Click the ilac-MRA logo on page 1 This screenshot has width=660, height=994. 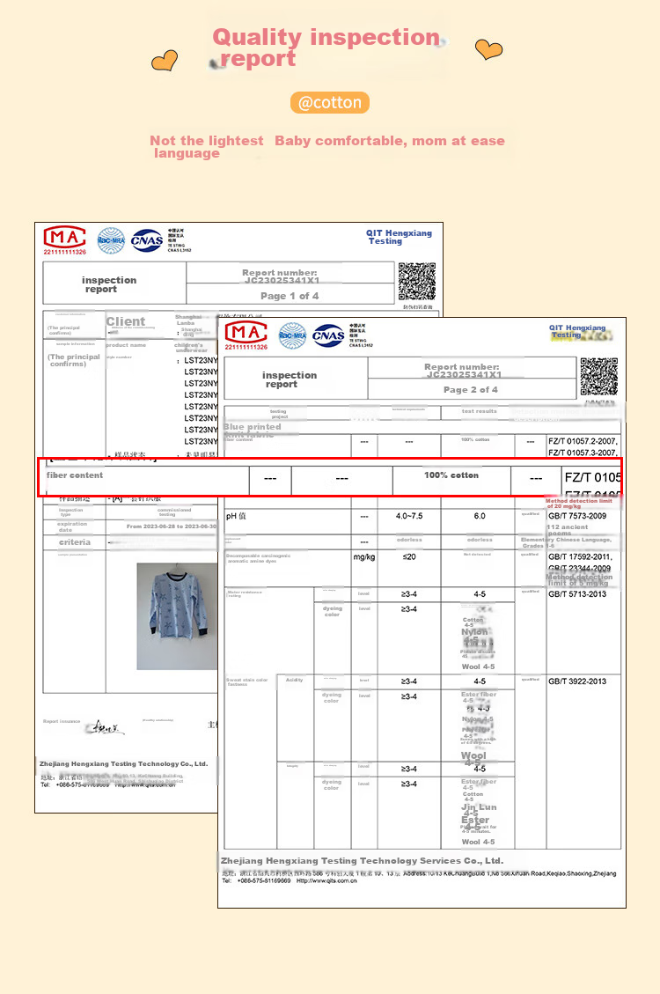(x=111, y=241)
